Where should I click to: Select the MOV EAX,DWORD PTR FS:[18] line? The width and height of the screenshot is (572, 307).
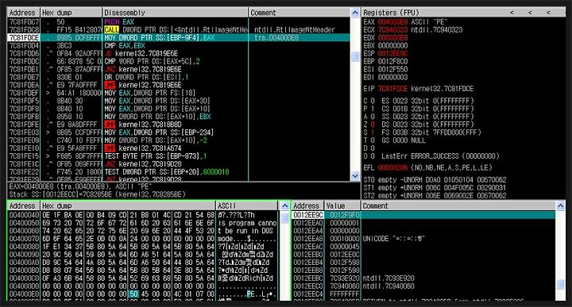[149, 93]
